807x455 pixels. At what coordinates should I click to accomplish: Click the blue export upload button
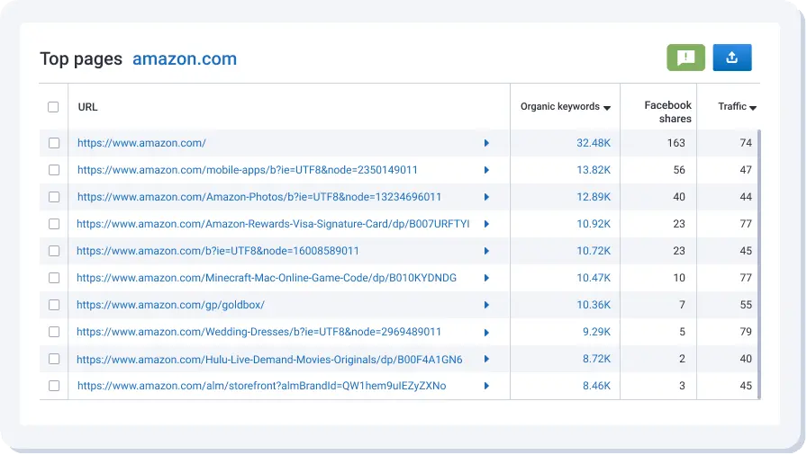coord(732,58)
